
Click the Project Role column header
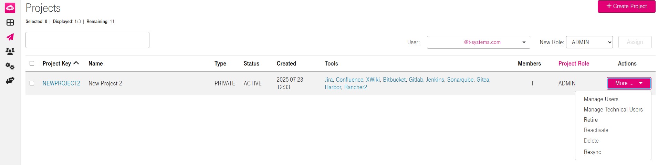(x=574, y=63)
